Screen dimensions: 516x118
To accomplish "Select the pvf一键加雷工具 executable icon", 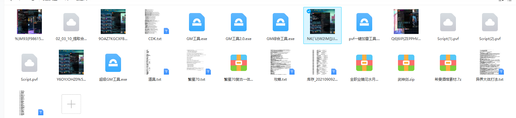I will (364, 22).
